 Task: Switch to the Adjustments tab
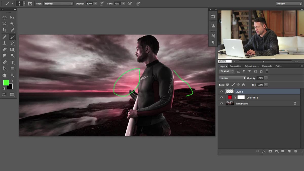(252, 66)
